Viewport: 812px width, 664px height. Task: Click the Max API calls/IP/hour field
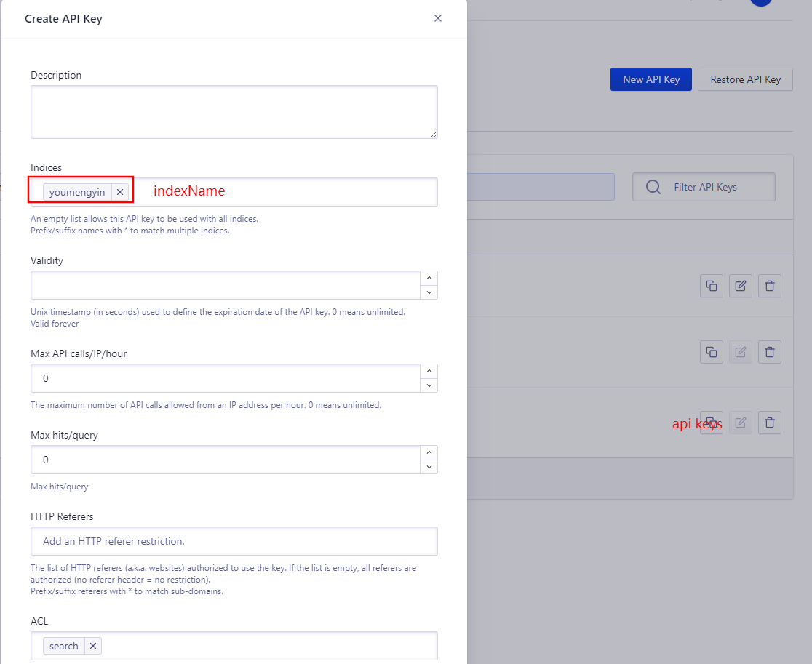(x=226, y=377)
